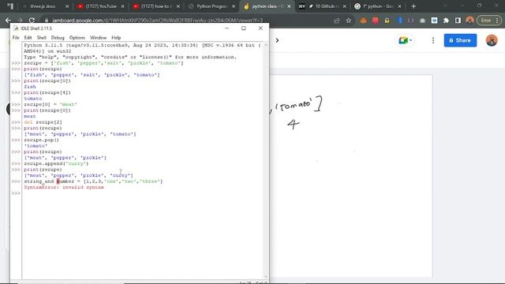Open the orange extension icon in the toolbar
The width and height of the screenshot is (505, 284).
[x=363, y=21]
